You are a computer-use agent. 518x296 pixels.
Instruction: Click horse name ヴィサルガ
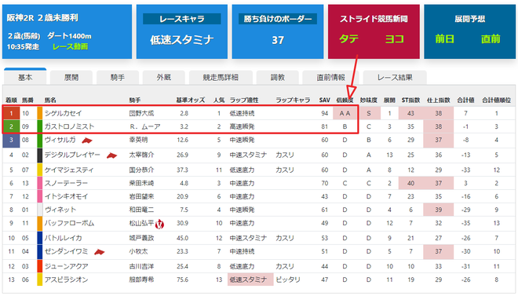60,140
